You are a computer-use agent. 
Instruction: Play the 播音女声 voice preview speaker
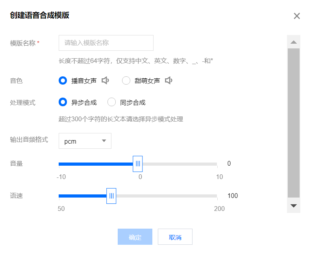pos(106,81)
